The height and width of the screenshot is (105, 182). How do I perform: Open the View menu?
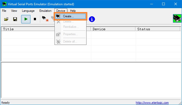point(14,11)
